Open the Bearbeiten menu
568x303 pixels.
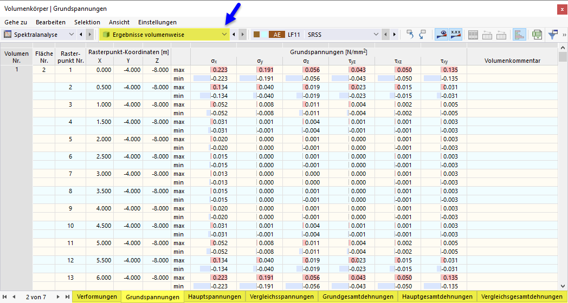tap(50, 22)
